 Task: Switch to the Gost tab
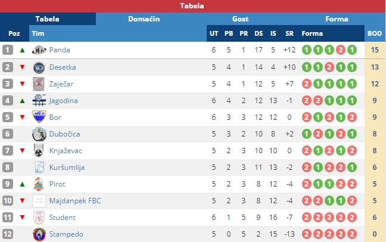coord(240,19)
